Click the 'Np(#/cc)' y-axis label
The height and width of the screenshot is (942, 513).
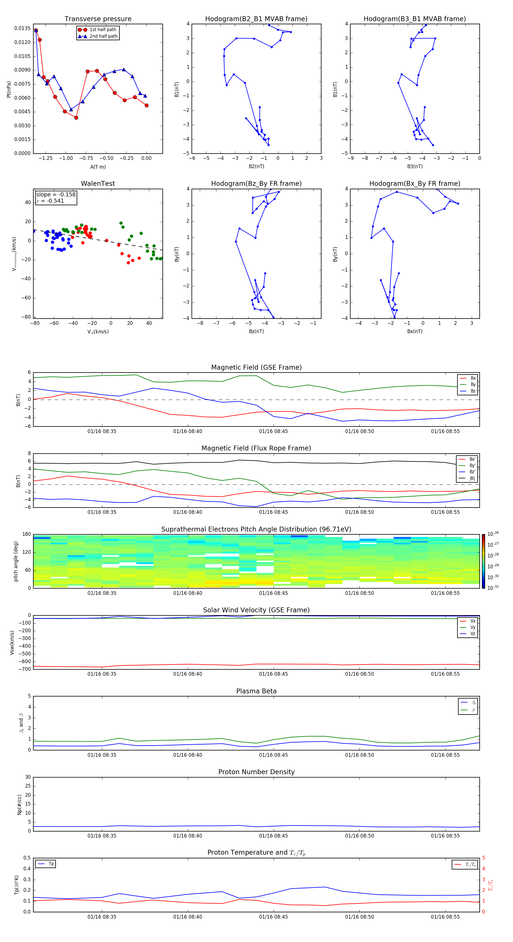[19, 804]
